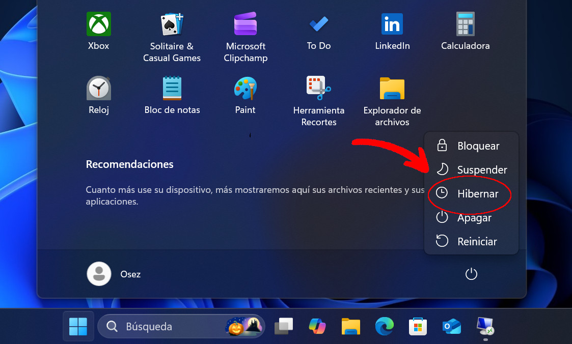Open the Osez account options

coord(114,274)
